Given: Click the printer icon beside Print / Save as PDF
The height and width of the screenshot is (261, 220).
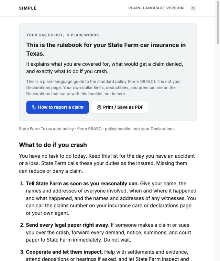Looking at the screenshot, I should click(99, 107).
